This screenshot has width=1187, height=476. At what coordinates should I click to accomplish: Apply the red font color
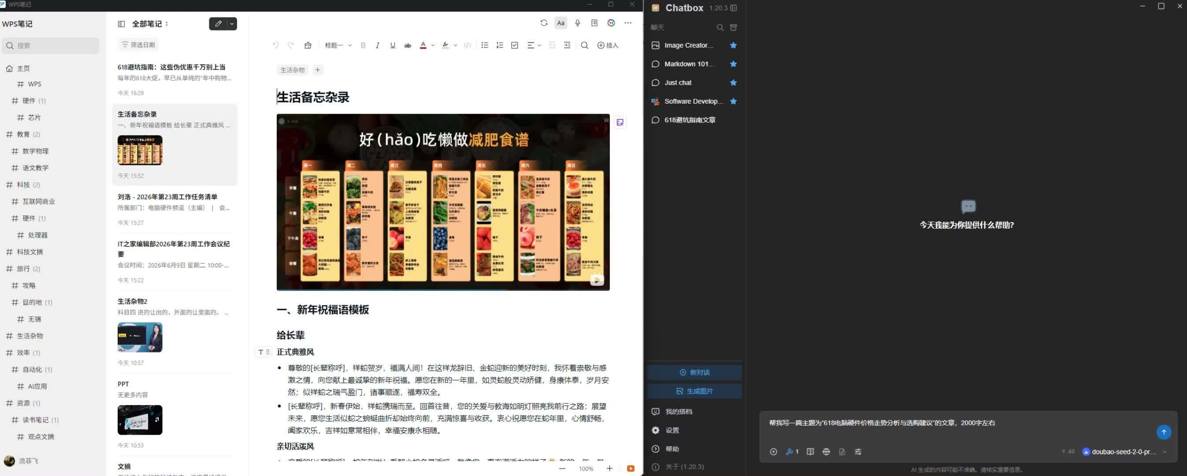point(423,45)
